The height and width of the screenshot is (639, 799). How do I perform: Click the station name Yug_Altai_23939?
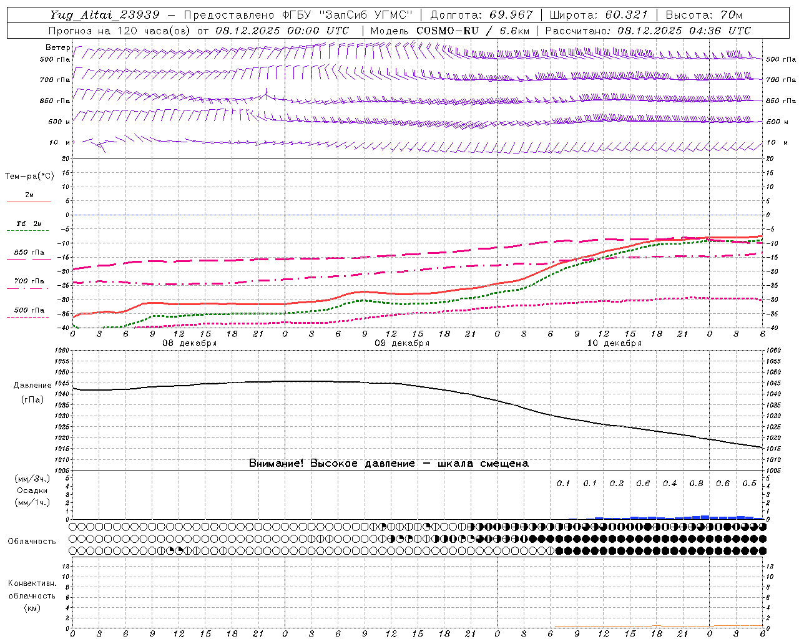coord(105,15)
